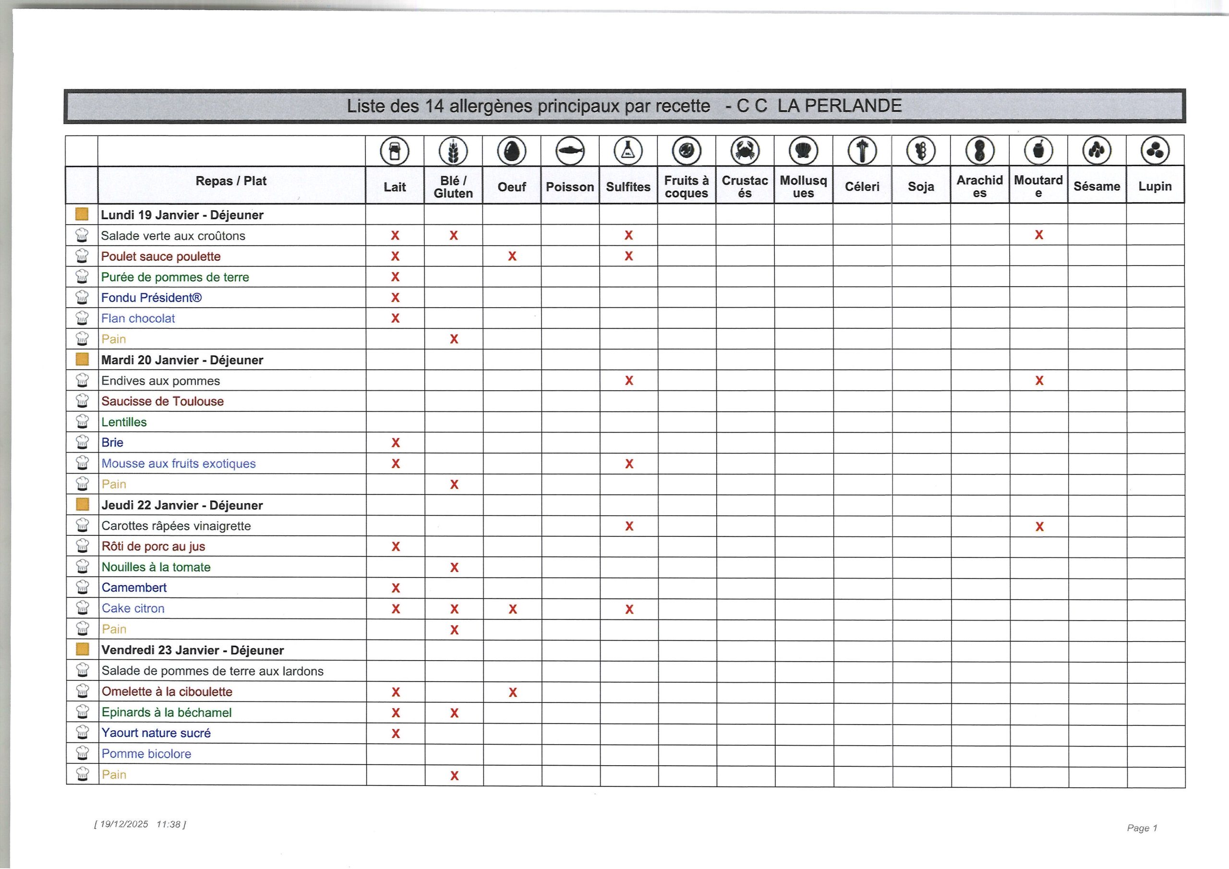The height and width of the screenshot is (869, 1229).
Task: Click Omelette à la ciboulette dish name
Action: [167, 691]
